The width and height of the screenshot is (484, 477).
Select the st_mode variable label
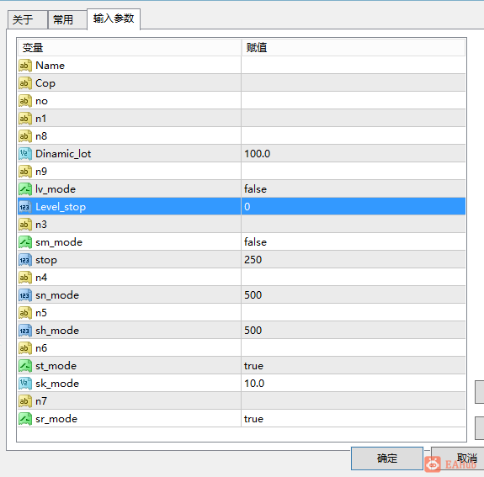pos(56,366)
